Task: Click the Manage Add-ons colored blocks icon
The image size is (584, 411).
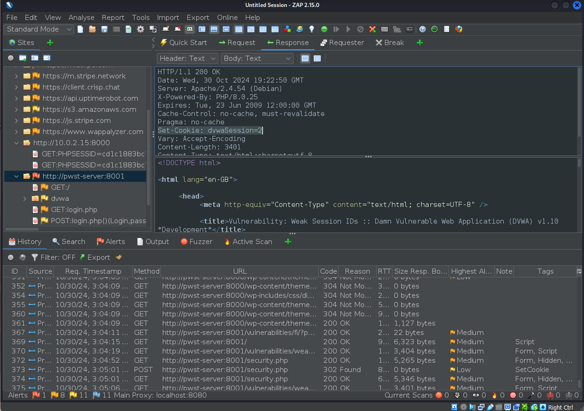Action: (x=288, y=29)
